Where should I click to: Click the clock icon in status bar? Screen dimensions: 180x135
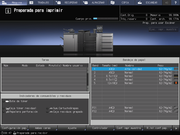2,133
